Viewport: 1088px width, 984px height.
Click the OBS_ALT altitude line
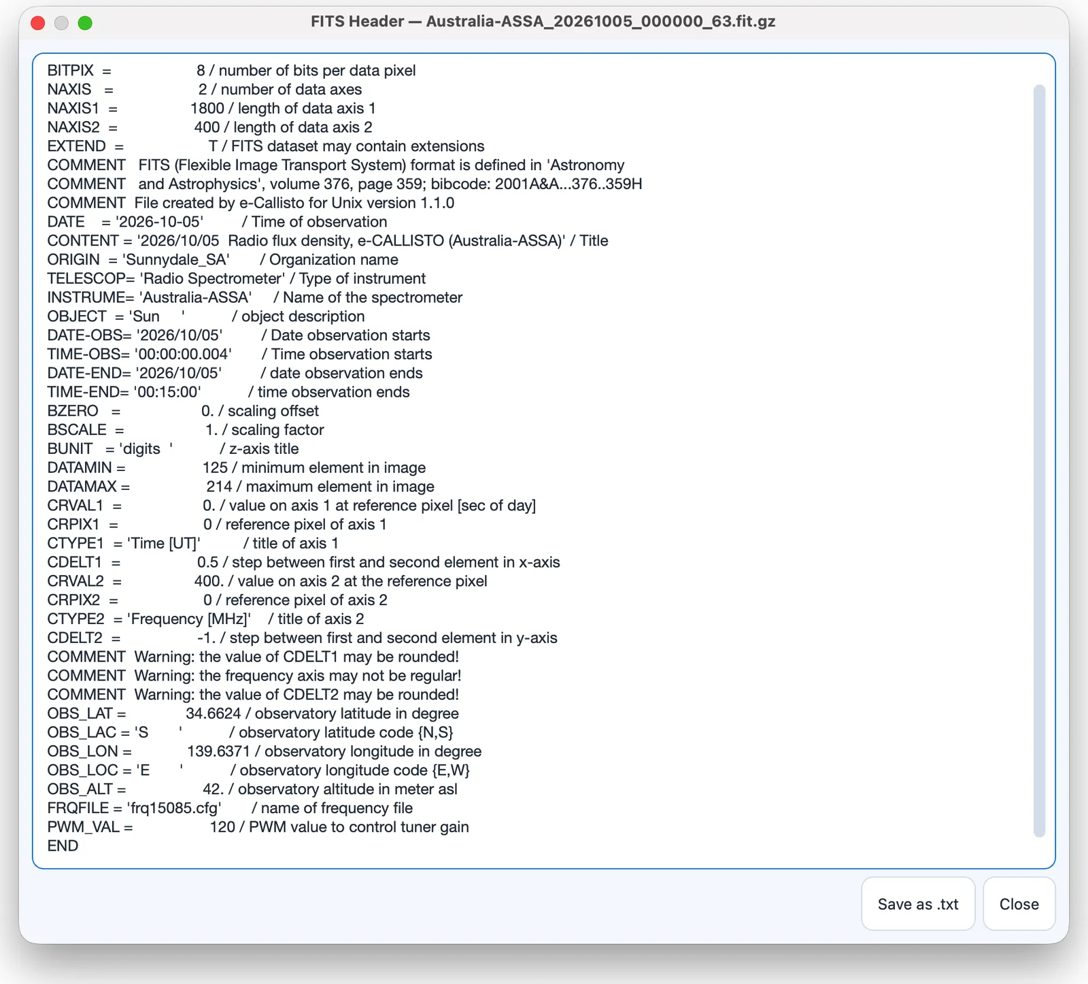[252, 790]
